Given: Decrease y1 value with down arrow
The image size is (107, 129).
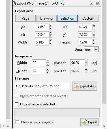Looking at the screenshot, I should click(x=94, y=36).
